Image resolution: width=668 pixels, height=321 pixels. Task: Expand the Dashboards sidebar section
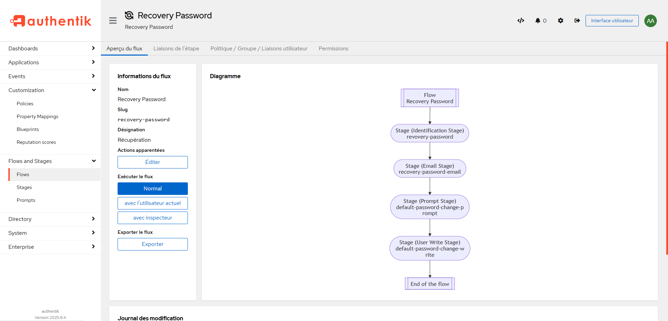50,49
